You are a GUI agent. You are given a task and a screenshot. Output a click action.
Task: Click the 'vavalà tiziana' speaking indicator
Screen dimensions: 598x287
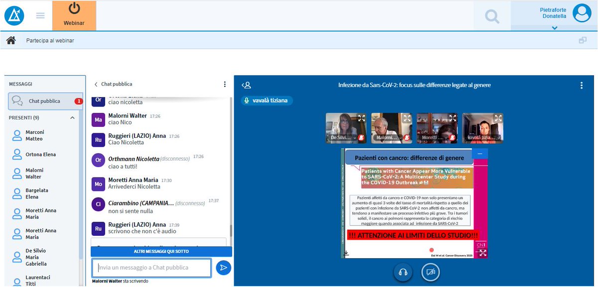tap(267, 100)
